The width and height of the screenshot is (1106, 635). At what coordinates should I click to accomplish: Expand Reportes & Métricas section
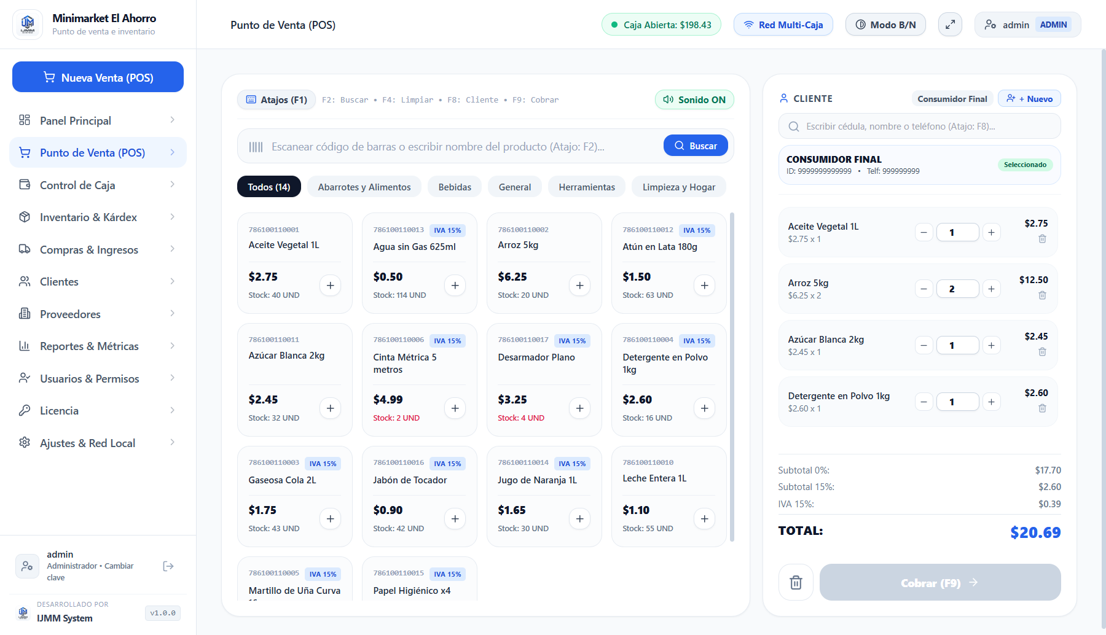98,346
